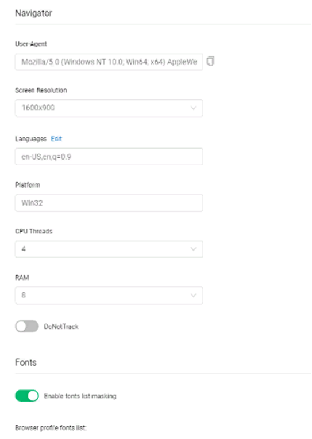Image resolution: width=312 pixels, height=439 pixels.
Task: Select the Platform field showing Win32
Action: tap(109, 203)
